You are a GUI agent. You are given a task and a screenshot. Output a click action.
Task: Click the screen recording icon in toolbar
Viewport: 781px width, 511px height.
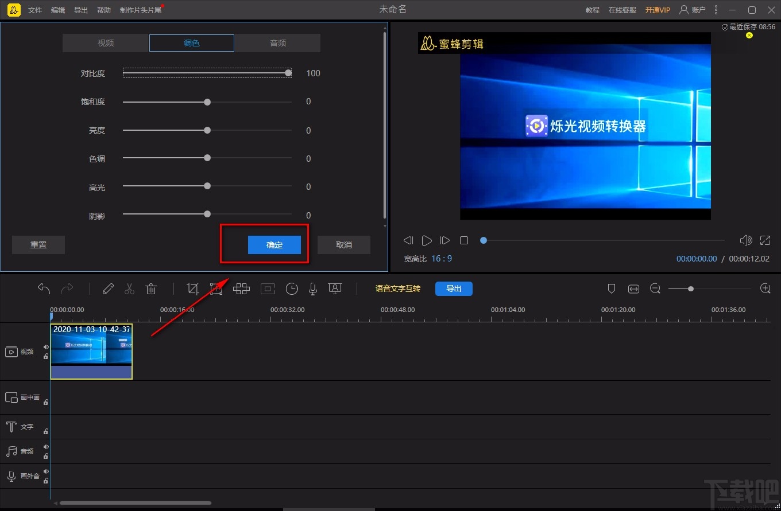[x=335, y=288]
